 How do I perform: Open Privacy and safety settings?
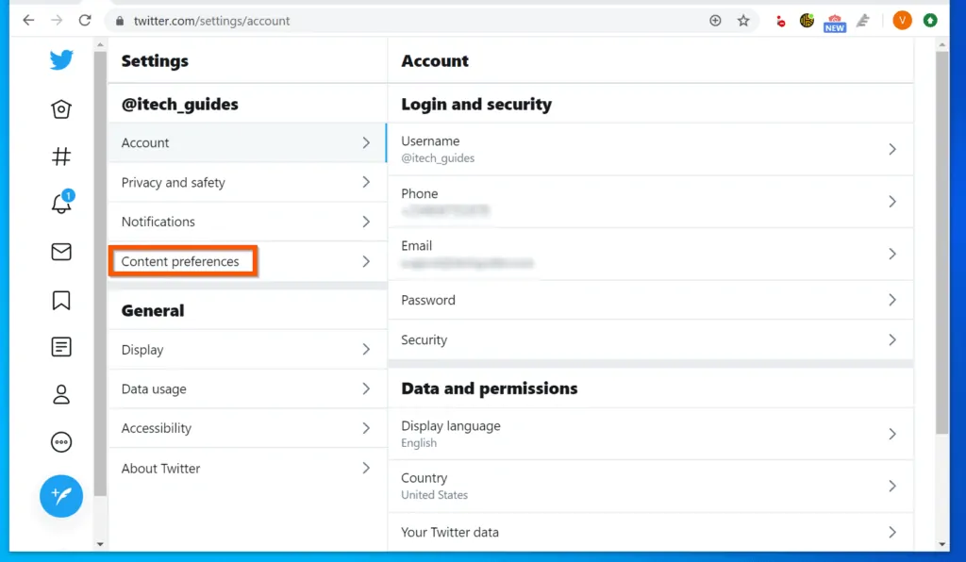pyautogui.click(x=245, y=182)
